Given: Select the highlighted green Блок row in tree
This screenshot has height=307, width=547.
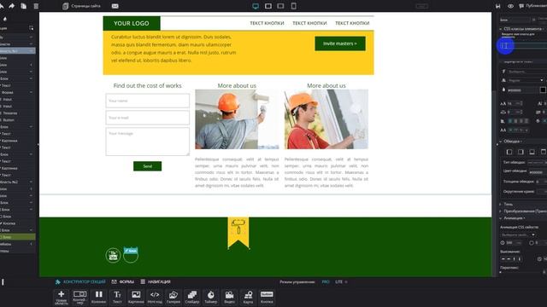Looking at the screenshot, I should click(17, 237).
